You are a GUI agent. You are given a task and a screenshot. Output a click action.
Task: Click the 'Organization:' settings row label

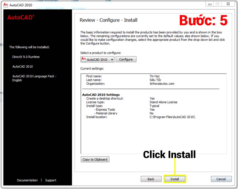(96, 84)
